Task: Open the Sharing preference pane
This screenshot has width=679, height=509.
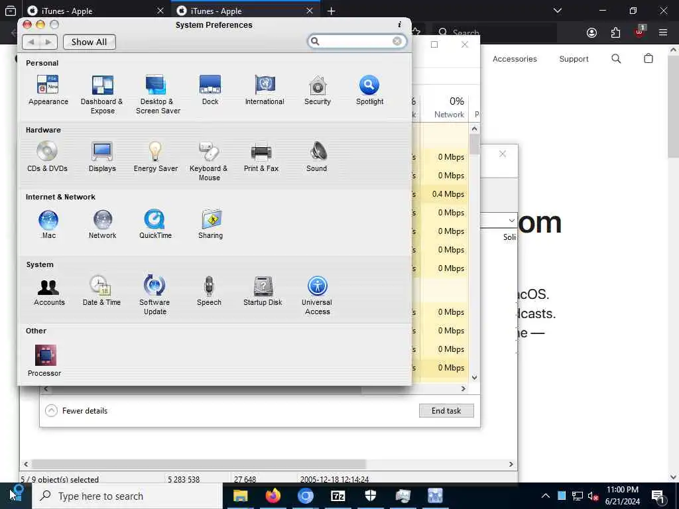Action: [x=210, y=224]
